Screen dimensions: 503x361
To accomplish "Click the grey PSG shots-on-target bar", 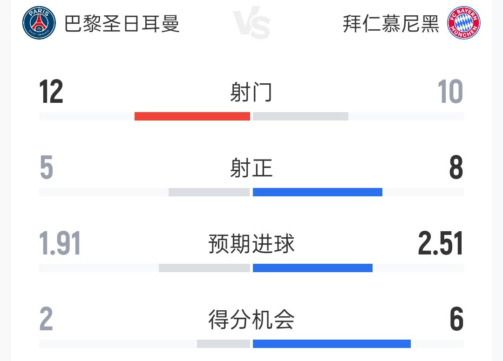I will 209,192.
